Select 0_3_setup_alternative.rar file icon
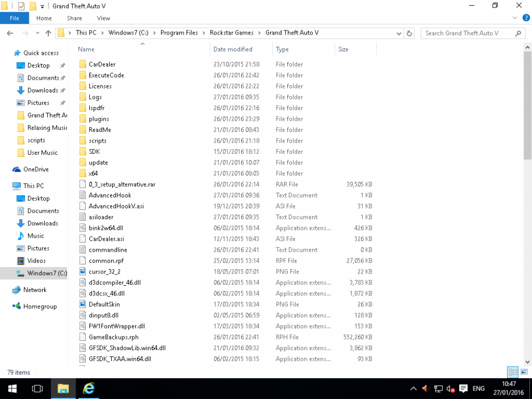This screenshot has width=532, height=399. [x=82, y=184]
